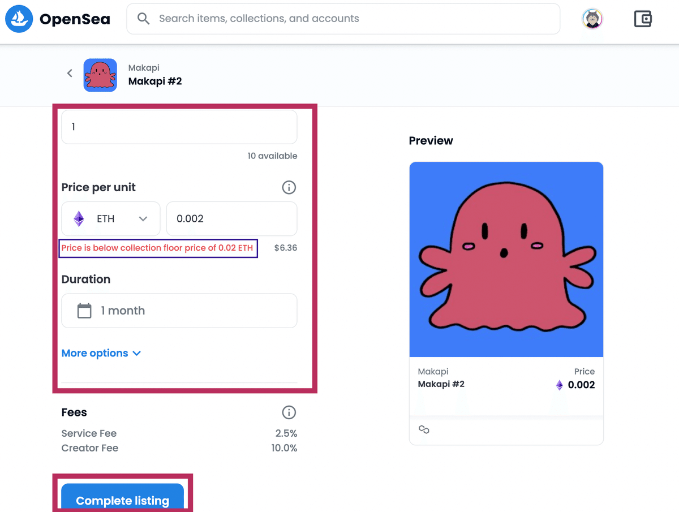This screenshot has width=679, height=512.
Task: Show Fees info icon
Action: tap(289, 412)
